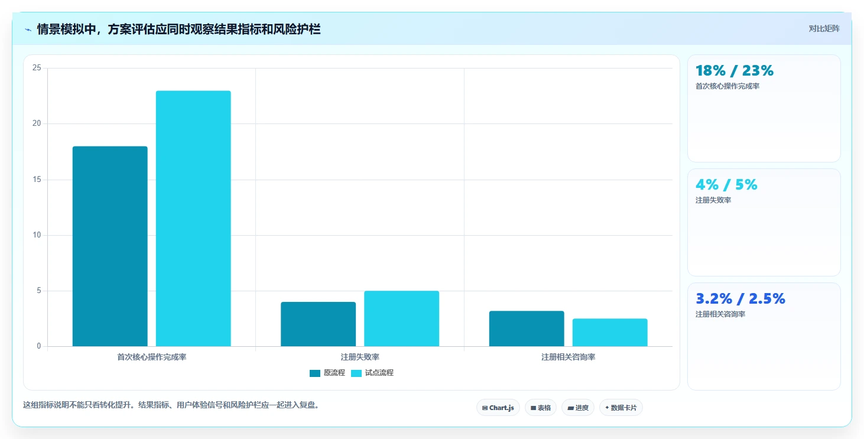Click the y-axis value 20
This screenshot has height=439, width=864.
tap(37, 123)
